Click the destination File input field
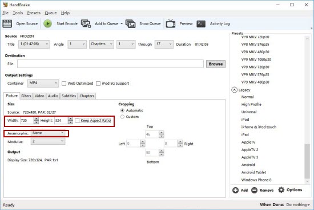 click(110, 64)
